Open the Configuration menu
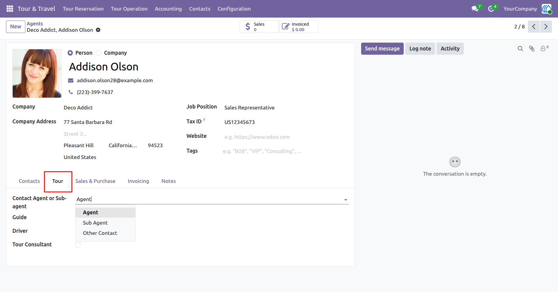The width and height of the screenshot is (558, 292). click(x=234, y=9)
